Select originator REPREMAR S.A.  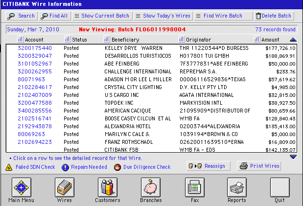pyautogui.click(x=198, y=71)
